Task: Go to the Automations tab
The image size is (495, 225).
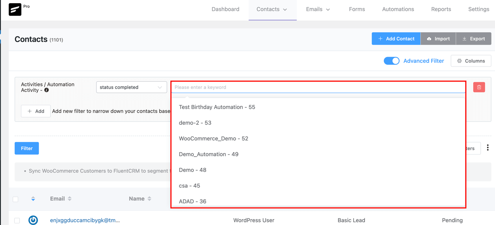Action: (398, 9)
